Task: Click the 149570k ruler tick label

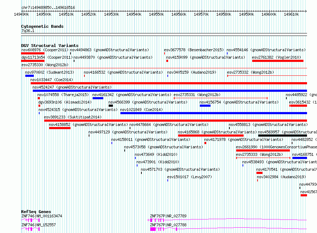Action: point(201,14)
